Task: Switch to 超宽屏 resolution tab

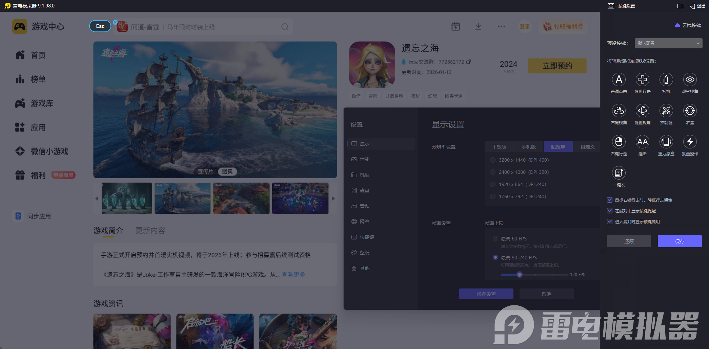Action: click(558, 147)
